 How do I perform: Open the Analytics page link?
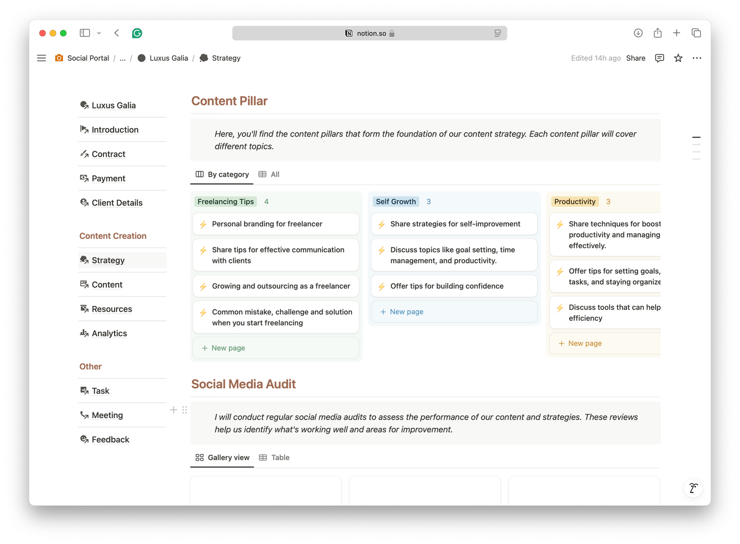pos(109,334)
